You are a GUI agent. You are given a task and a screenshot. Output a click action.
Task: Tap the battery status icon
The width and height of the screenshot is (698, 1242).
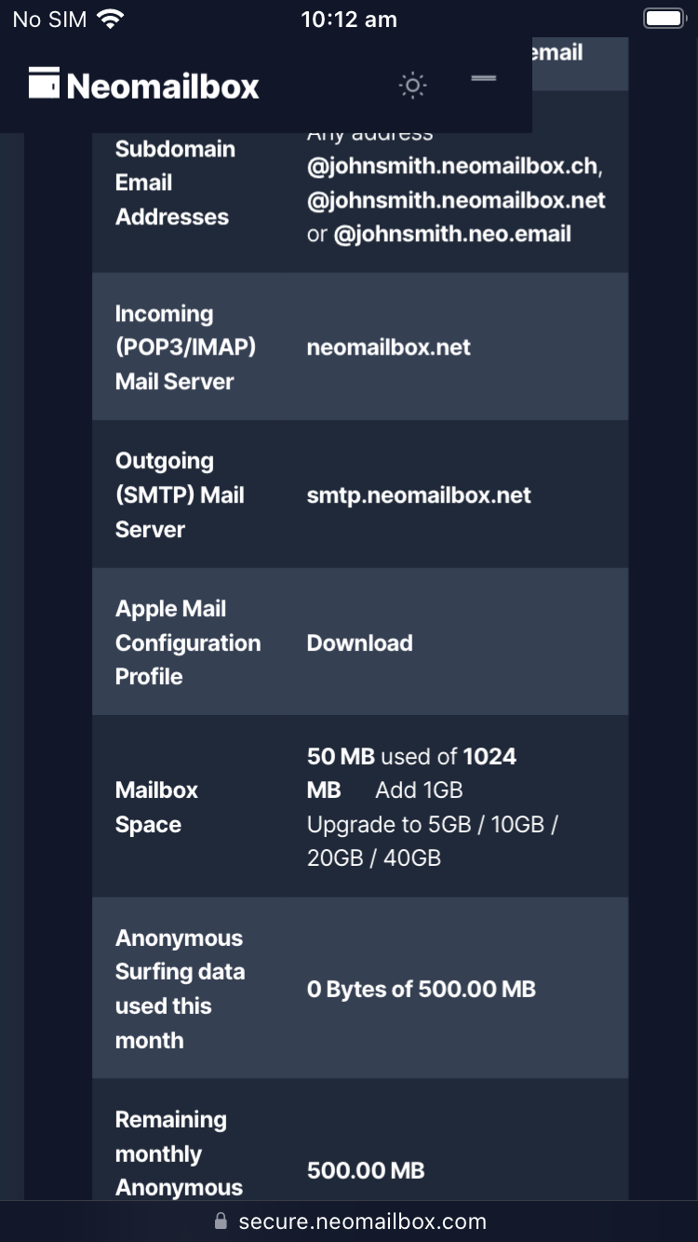[x=664, y=19]
